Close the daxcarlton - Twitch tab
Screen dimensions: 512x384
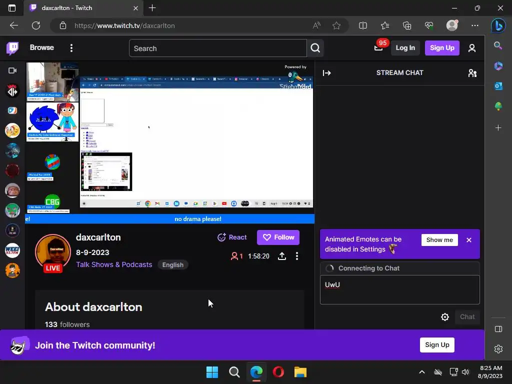pyautogui.click(x=135, y=8)
